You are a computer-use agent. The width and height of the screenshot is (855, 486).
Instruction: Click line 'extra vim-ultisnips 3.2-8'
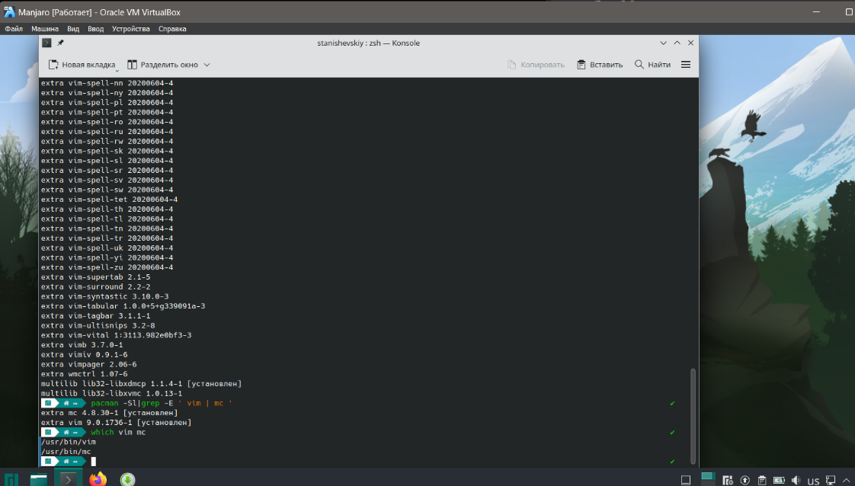[x=98, y=325]
